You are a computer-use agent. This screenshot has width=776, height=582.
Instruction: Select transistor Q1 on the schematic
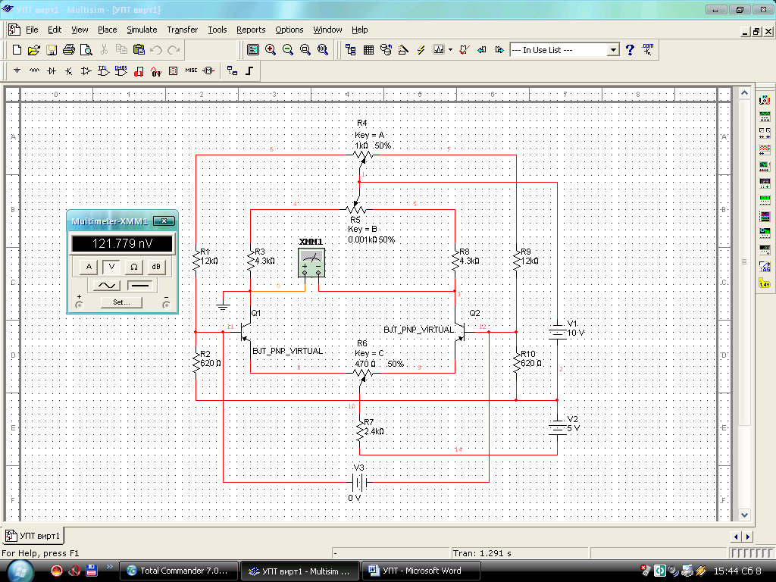click(x=245, y=332)
